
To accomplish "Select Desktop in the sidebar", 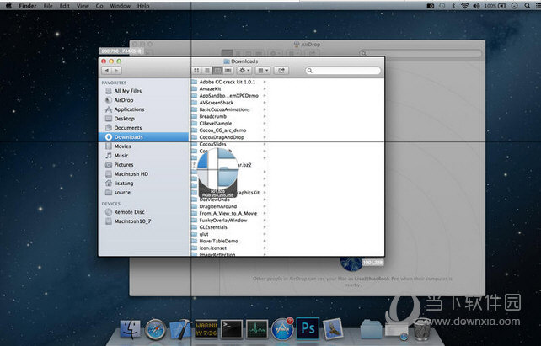I will click(x=124, y=119).
